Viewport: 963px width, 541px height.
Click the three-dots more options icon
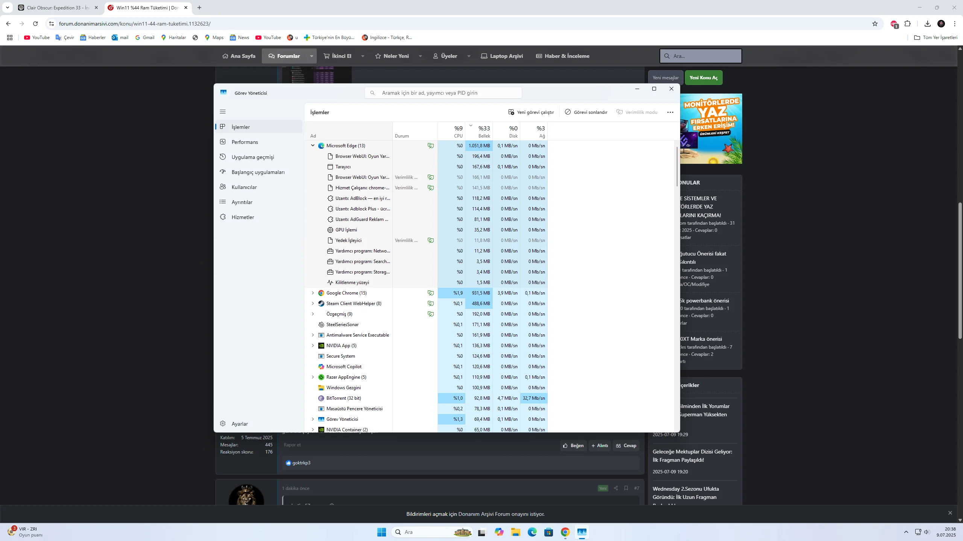point(670,112)
